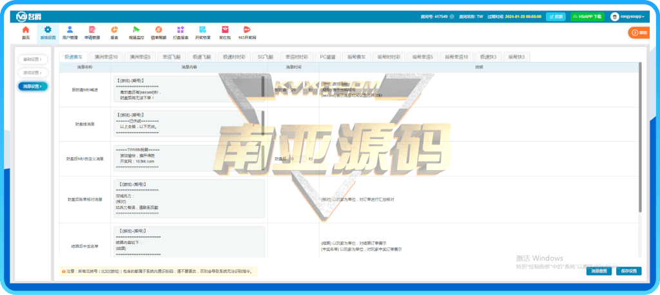This screenshot has width=660, height=295.
Task: Click the rongyaoapp user avatar
Action: [615, 17]
